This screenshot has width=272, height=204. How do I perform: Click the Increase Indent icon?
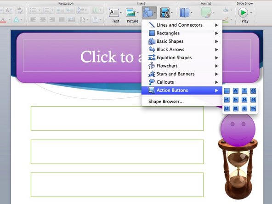[70, 10]
